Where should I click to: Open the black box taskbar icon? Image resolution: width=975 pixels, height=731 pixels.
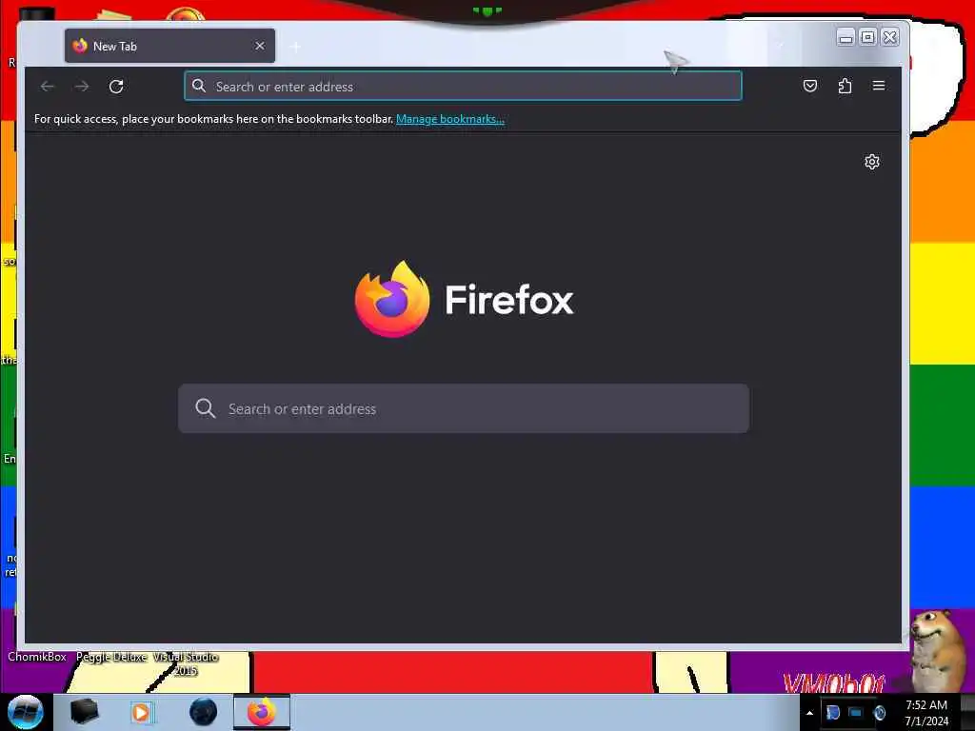point(84,711)
